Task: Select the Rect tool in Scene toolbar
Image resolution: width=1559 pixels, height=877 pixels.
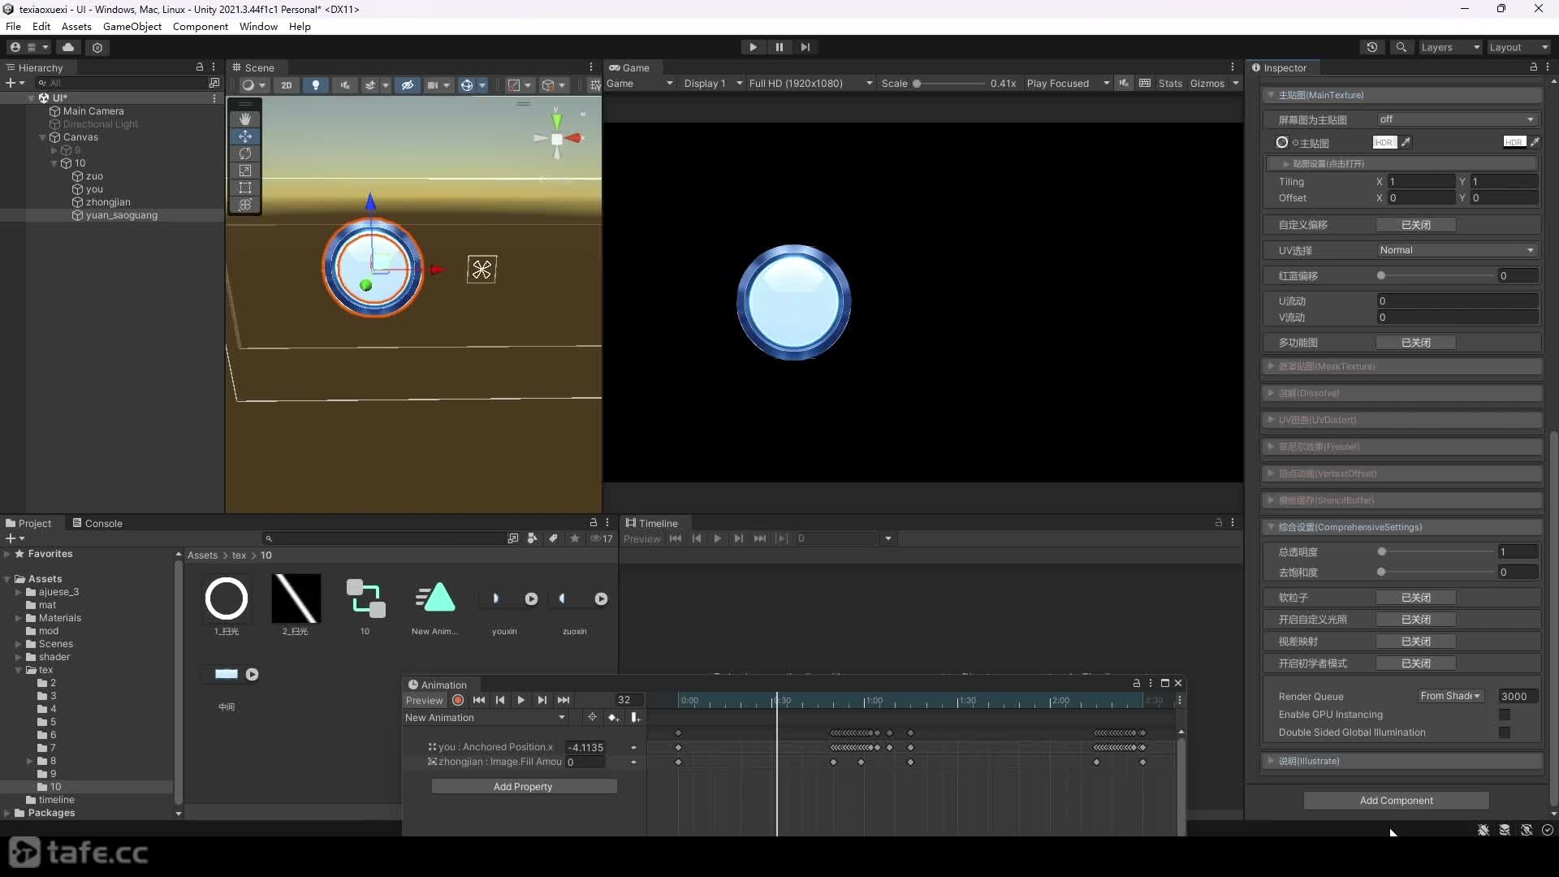Action: (x=245, y=188)
